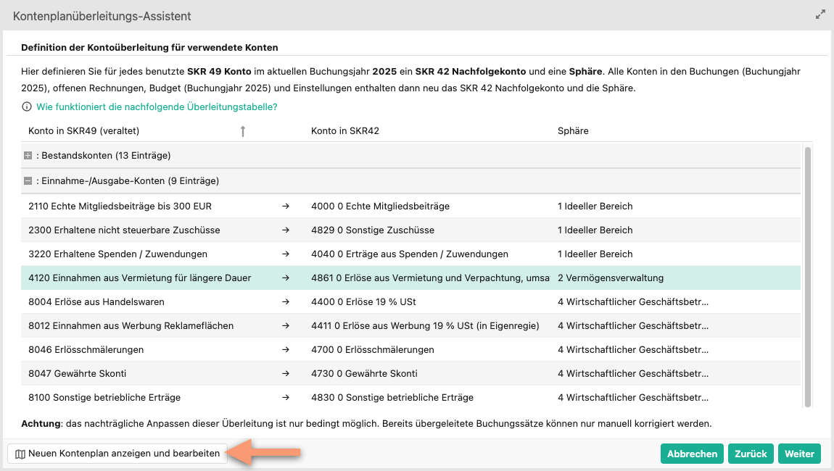
Task: Select 3220 Erhaltene Spenden / Zuwendungen
Action: click(118, 254)
